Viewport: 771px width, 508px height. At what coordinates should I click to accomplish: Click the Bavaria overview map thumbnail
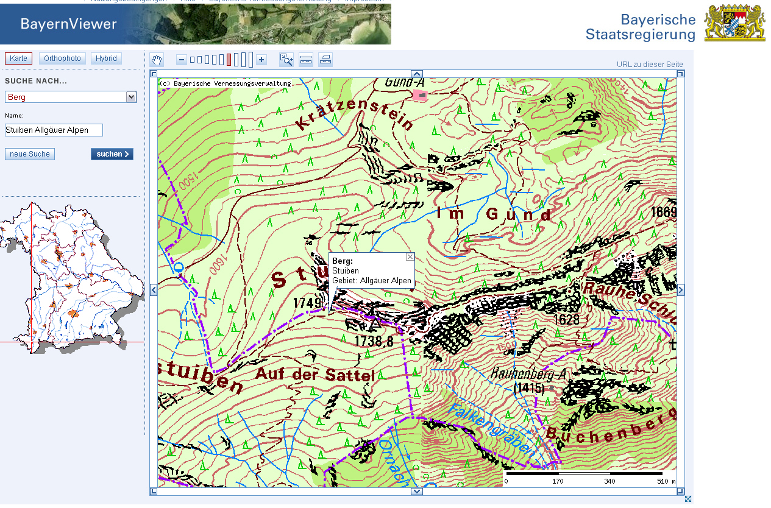pos(71,277)
